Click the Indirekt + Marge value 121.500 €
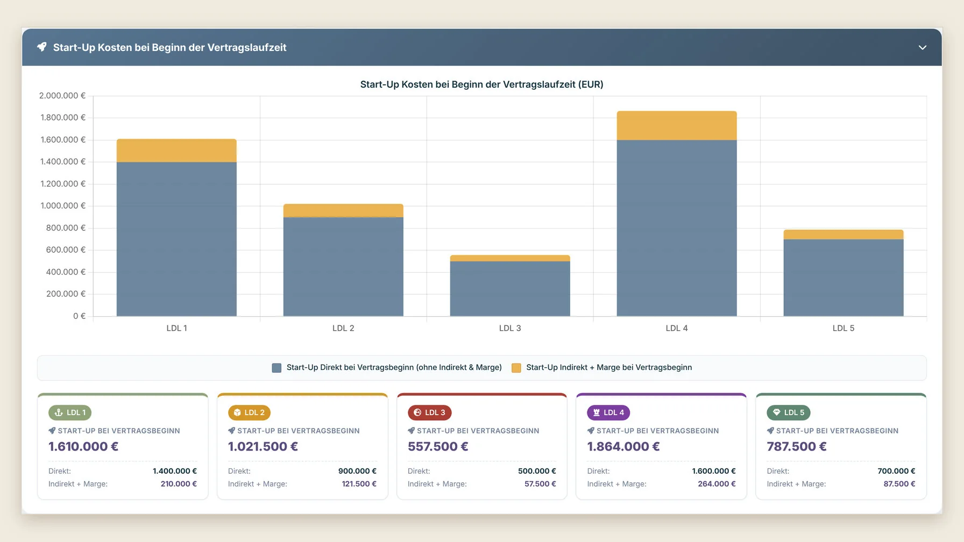The height and width of the screenshot is (542, 964). [359, 484]
